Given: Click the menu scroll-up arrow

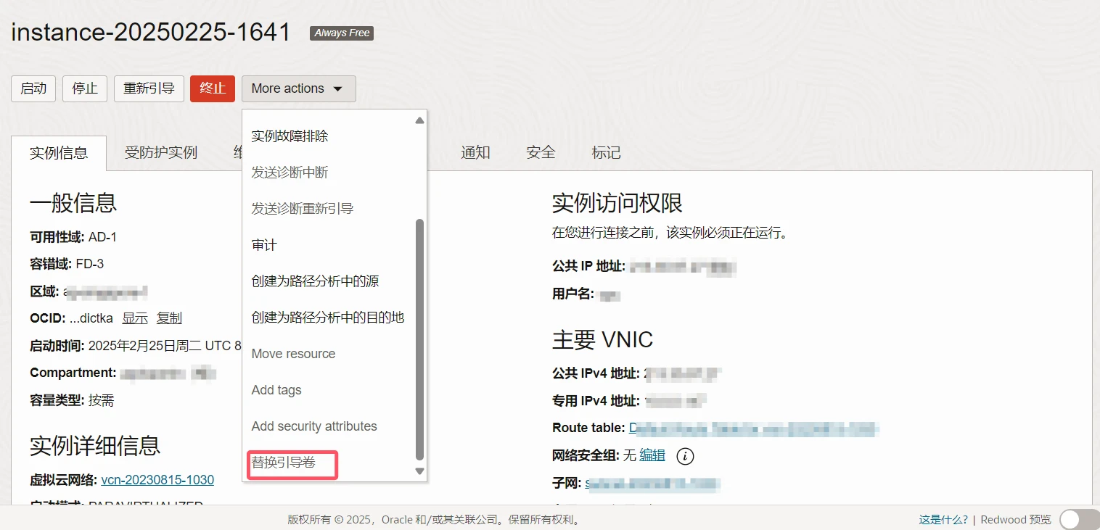Looking at the screenshot, I should (419, 120).
